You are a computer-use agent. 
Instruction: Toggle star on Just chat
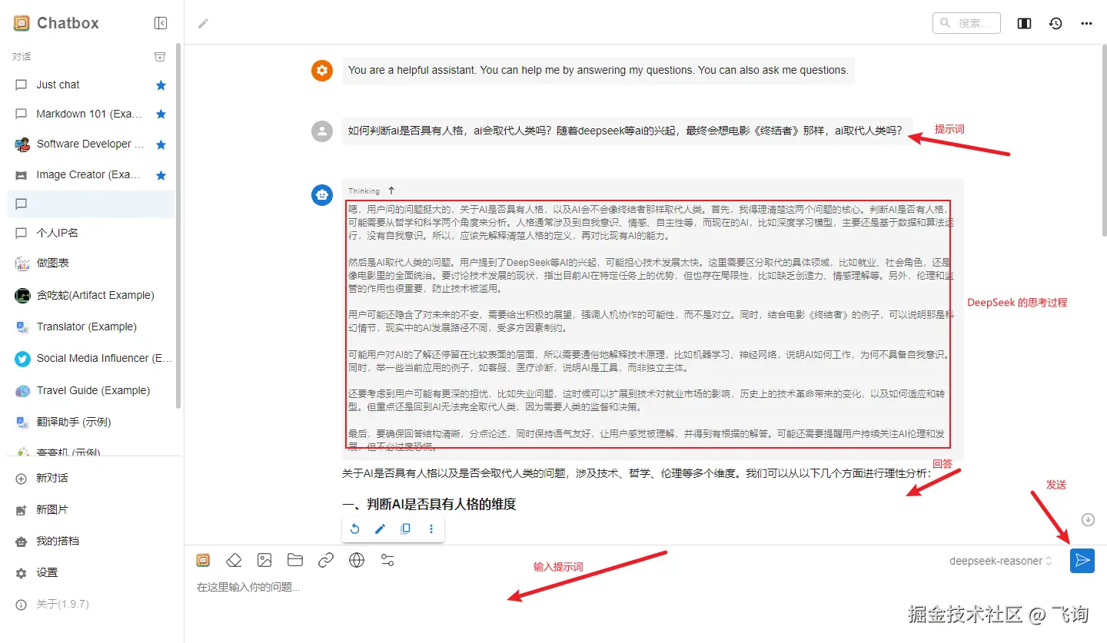[x=161, y=85]
